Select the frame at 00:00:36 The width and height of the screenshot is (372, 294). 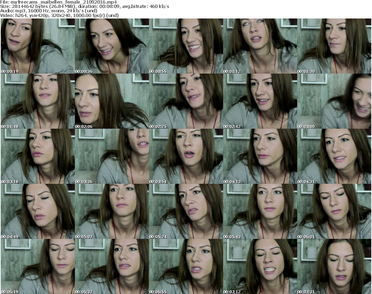pyautogui.click(x=112, y=46)
